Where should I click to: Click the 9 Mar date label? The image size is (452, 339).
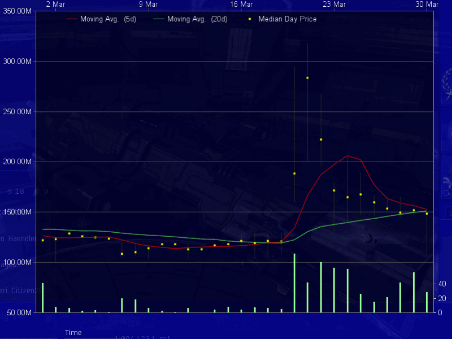[x=148, y=4]
